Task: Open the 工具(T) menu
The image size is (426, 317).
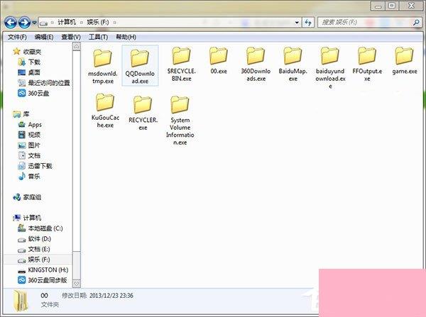Action: pyautogui.click(x=98, y=37)
